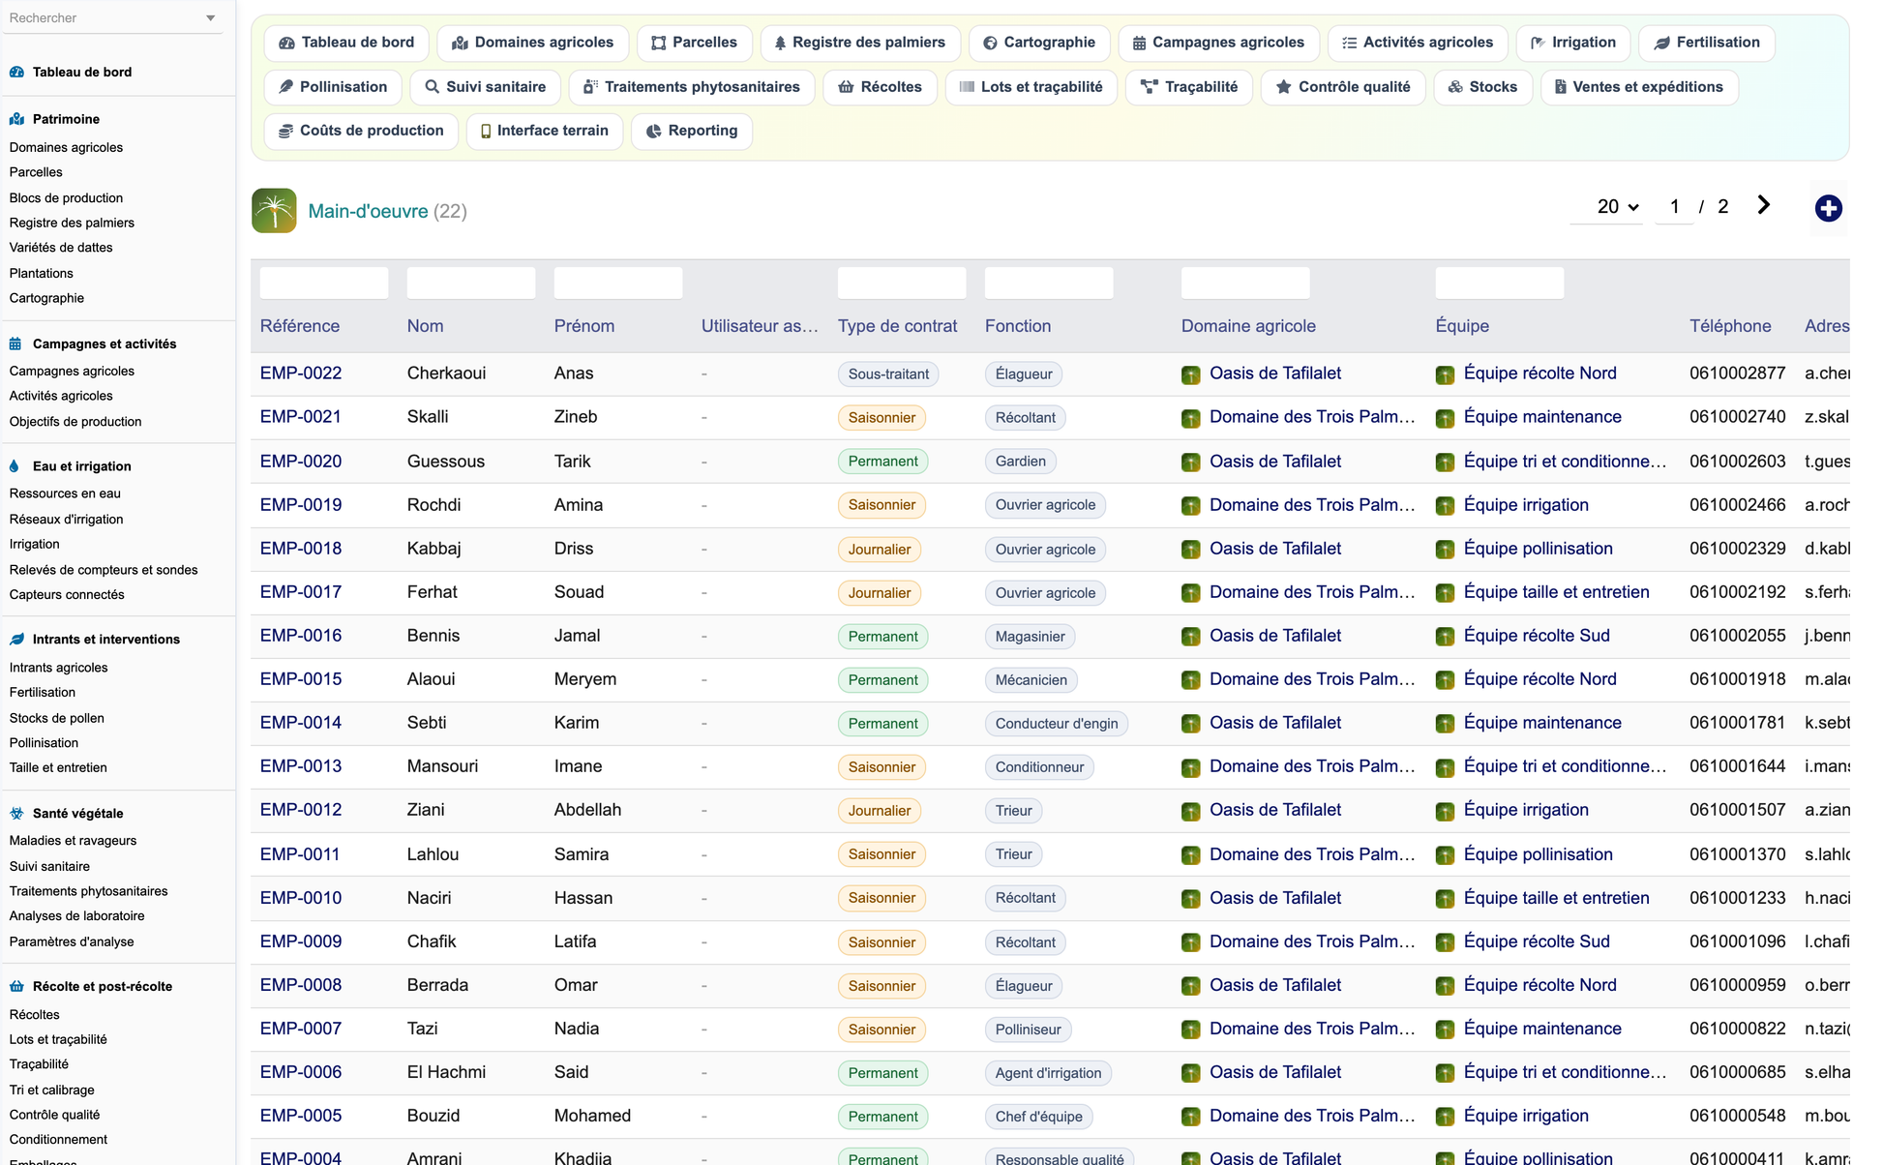Open Pollinisation toolbar button

click(333, 87)
